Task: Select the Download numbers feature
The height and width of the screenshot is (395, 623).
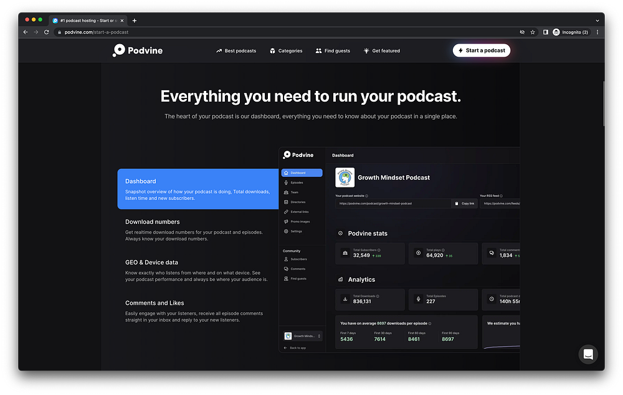Action: (194, 230)
